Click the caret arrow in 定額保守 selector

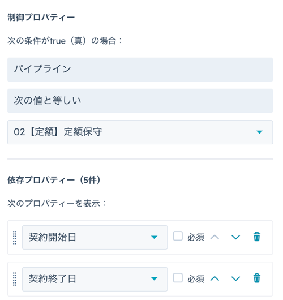(x=259, y=132)
